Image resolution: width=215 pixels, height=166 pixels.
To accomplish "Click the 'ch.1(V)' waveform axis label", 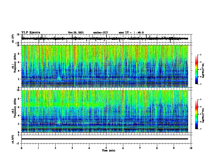I will point(13,39).
